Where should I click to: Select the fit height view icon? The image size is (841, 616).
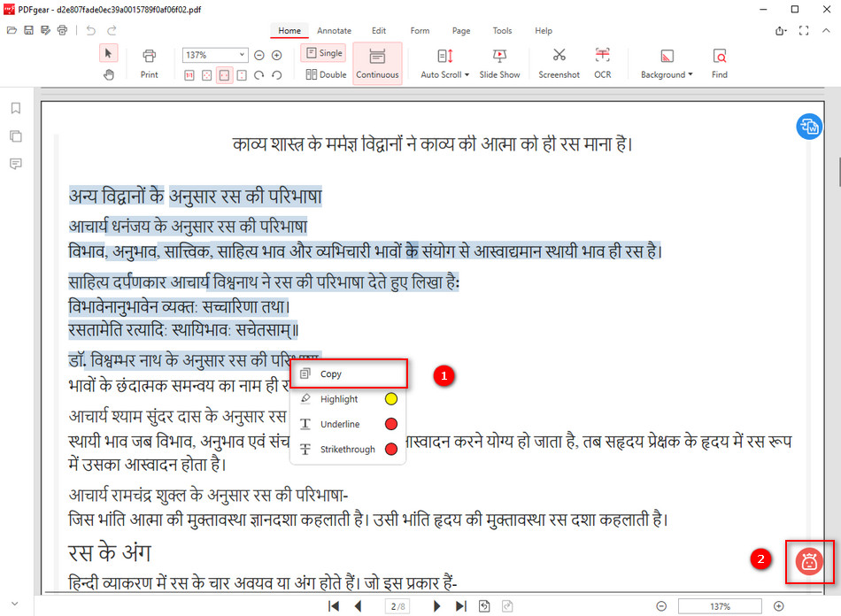(242, 75)
